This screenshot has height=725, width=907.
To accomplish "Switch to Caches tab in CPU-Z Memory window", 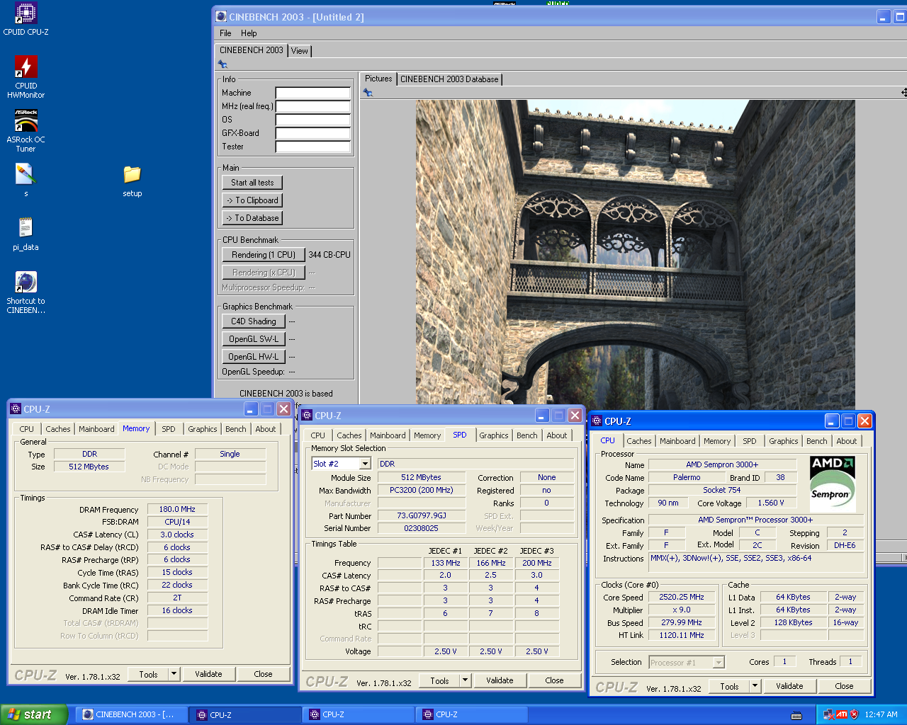I will click(58, 429).
